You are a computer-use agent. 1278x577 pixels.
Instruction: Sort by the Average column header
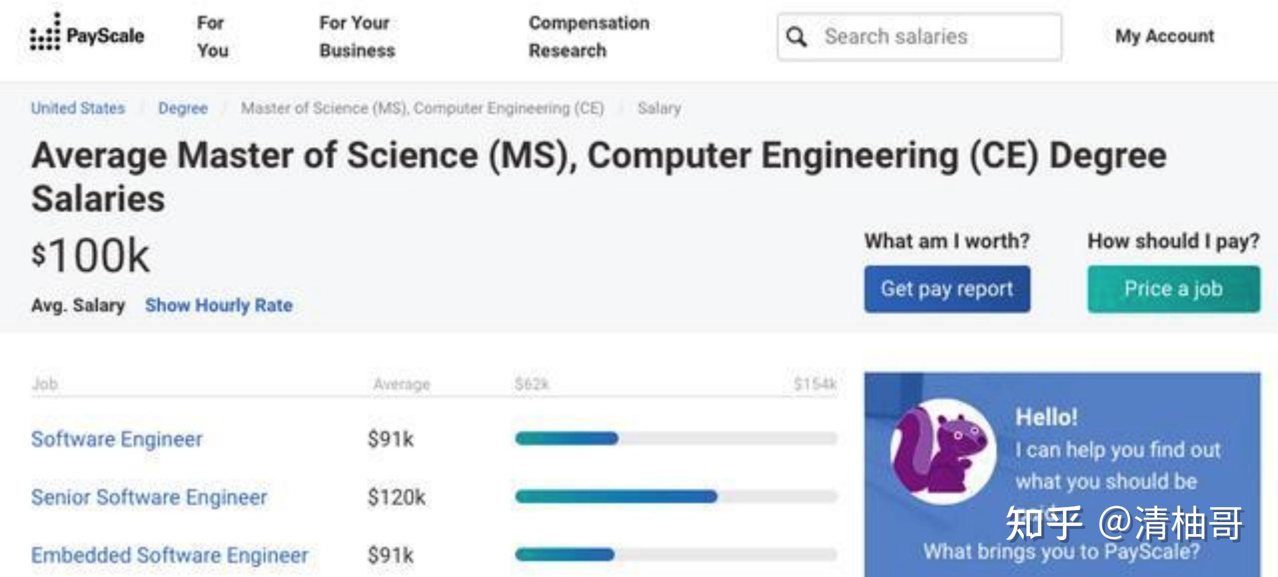pyautogui.click(x=401, y=384)
